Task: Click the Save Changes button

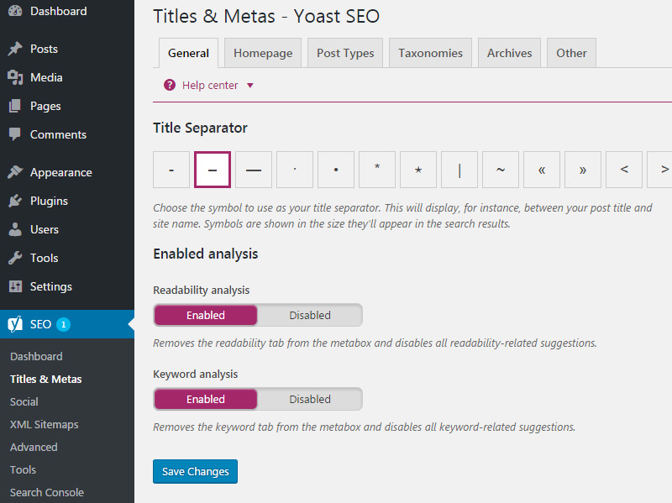Action: [x=195, y=471]
